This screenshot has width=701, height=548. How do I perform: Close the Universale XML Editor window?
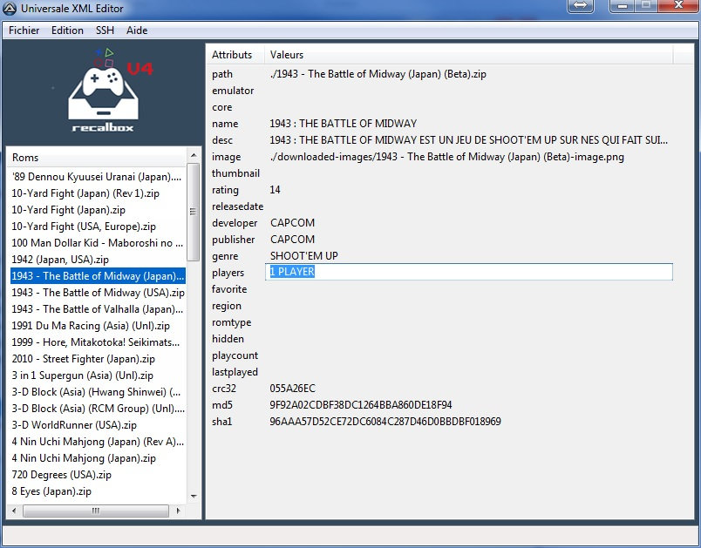point(678,6)
